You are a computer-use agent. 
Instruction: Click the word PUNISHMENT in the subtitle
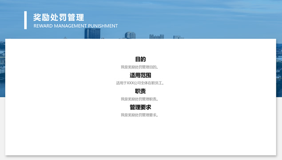pyautogui.click(x=103, y=26)
